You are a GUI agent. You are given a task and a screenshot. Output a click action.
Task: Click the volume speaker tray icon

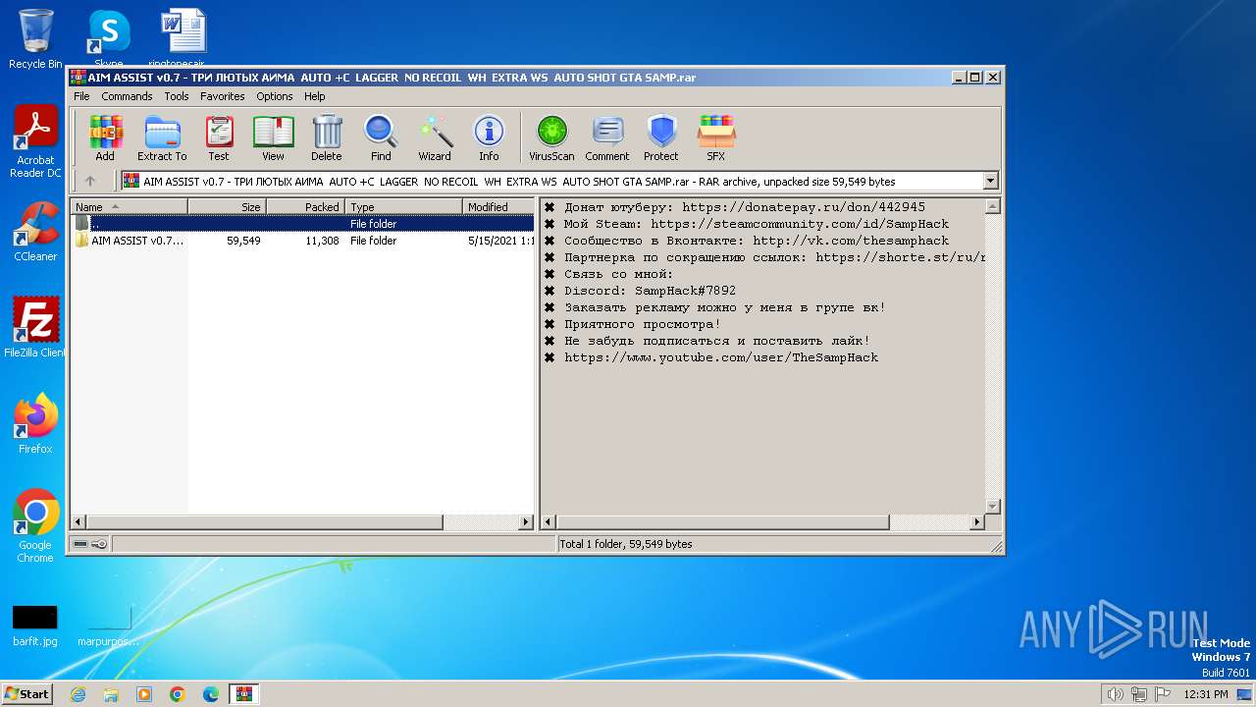click(x=1115, y=694)
